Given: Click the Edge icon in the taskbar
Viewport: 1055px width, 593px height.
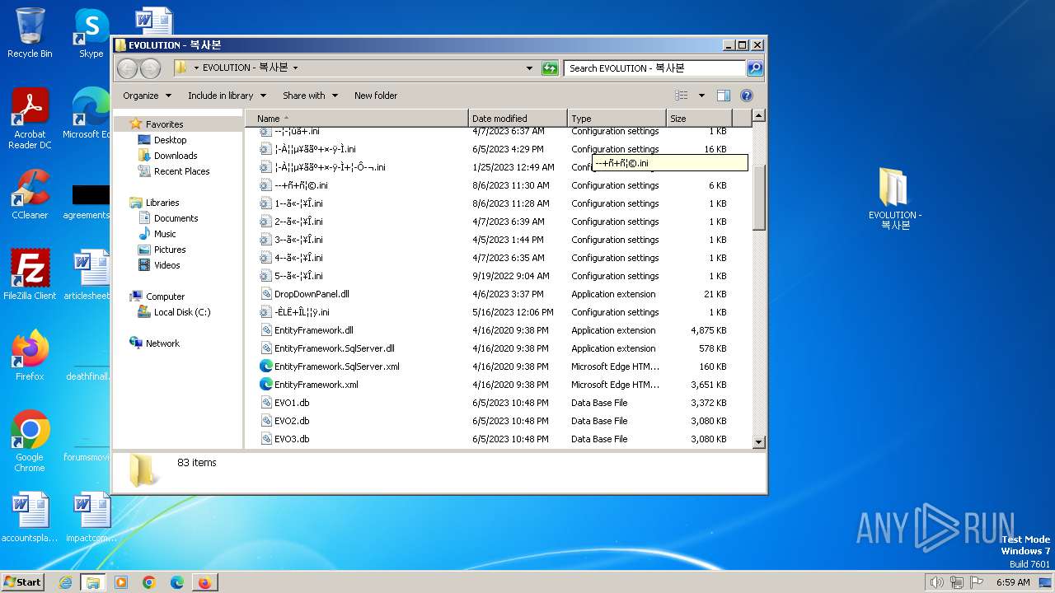Looking at the screenshot, I should (x=176, y=582).
